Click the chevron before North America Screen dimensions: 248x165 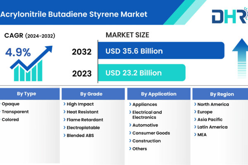195,104
